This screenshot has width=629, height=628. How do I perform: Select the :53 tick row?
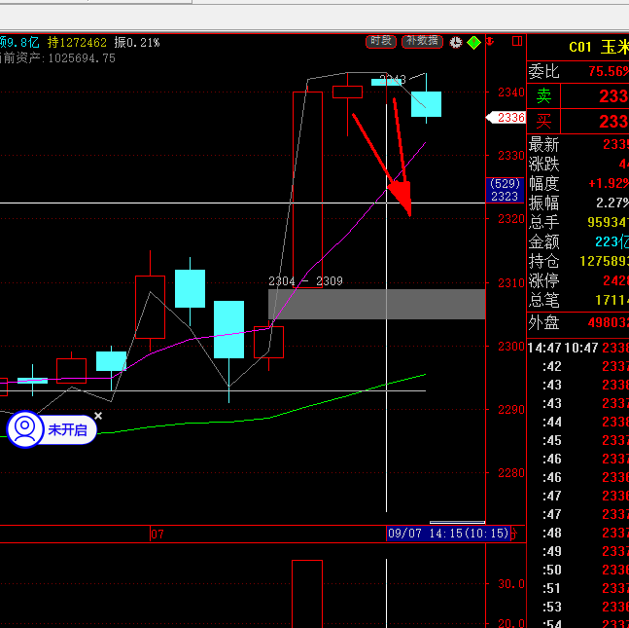tap(578, 607)
